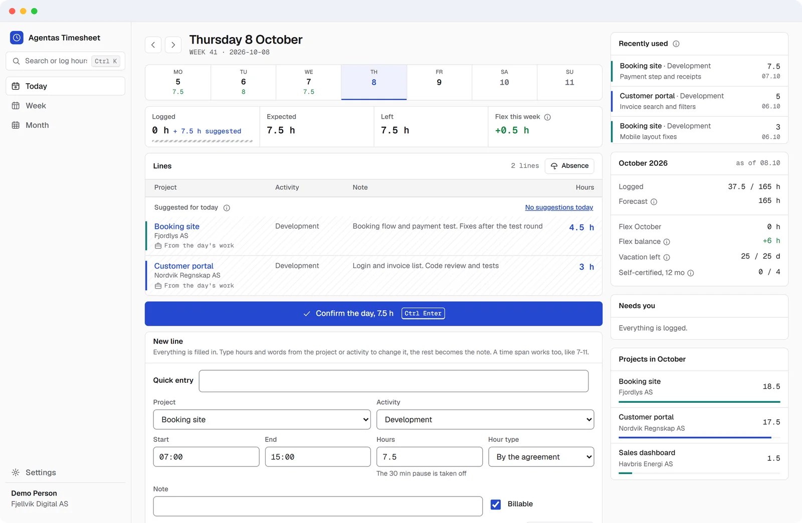Click the Settings gear icon
This screenshot has height=523, width=802.
pyautogui.click(x=16, y=472)
